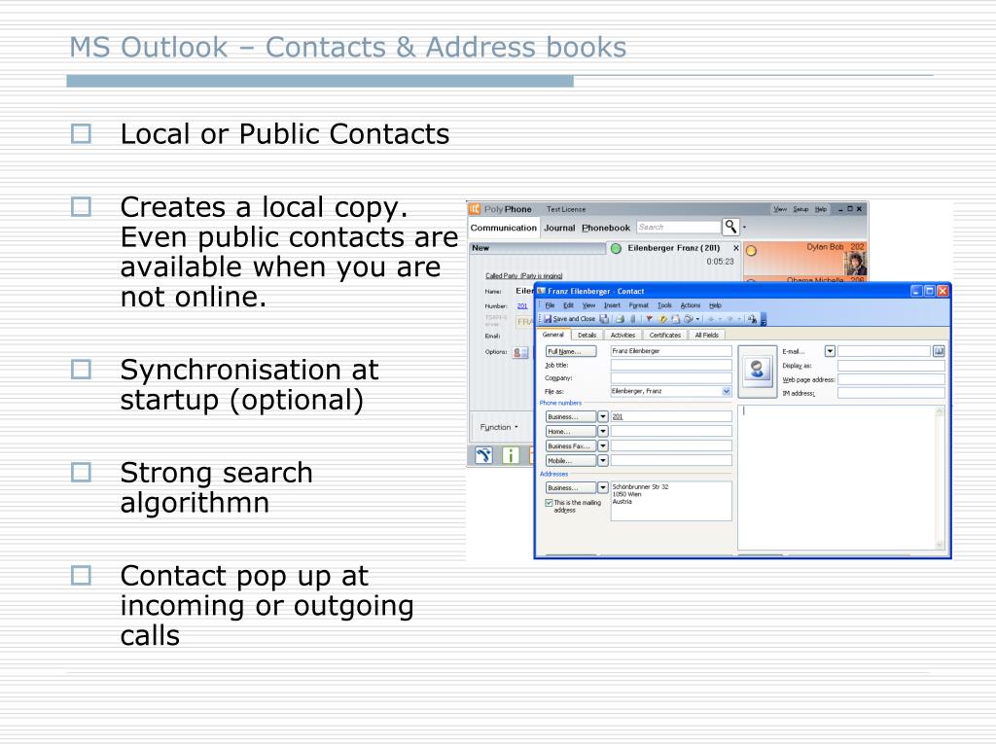
Task: Click the Print icon in the Contact toolbar
Action: point(620,319)
